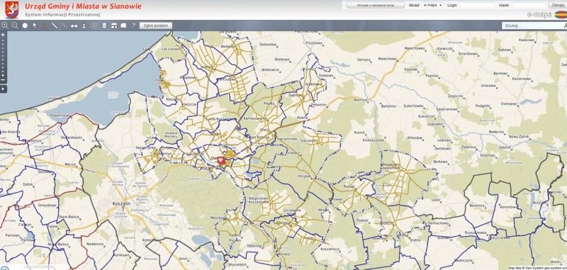Click the red crest marker on map
The image size is (567, 270).
[221, 161]
